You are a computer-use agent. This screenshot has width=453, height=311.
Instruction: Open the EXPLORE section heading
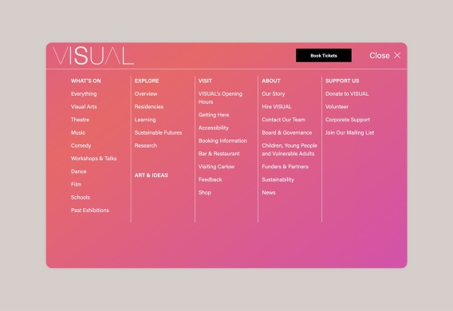[x=147, y=81]
